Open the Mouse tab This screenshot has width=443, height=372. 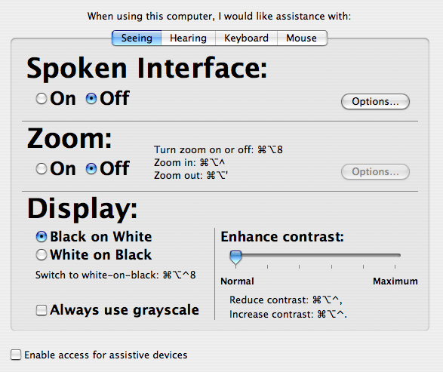point(302,38)
